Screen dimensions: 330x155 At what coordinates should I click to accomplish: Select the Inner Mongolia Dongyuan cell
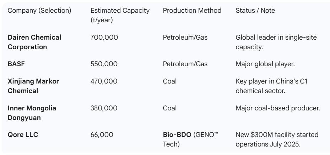coord(32,113)
